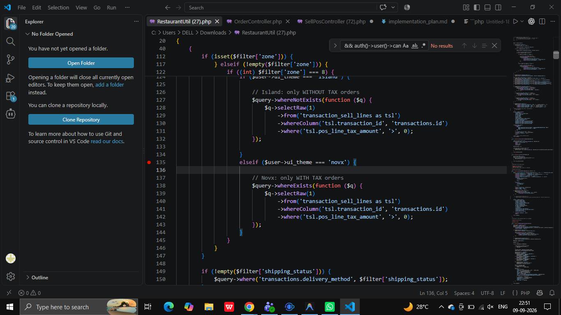
Task: Open the Run and Debug view
Action: click(x=11, y=78)
